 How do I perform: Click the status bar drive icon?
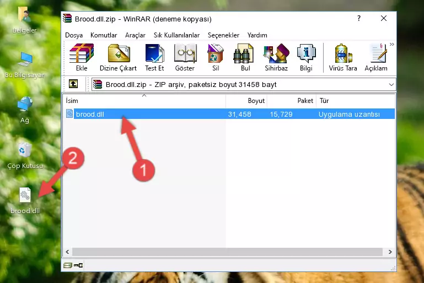(x=68, y=265)
